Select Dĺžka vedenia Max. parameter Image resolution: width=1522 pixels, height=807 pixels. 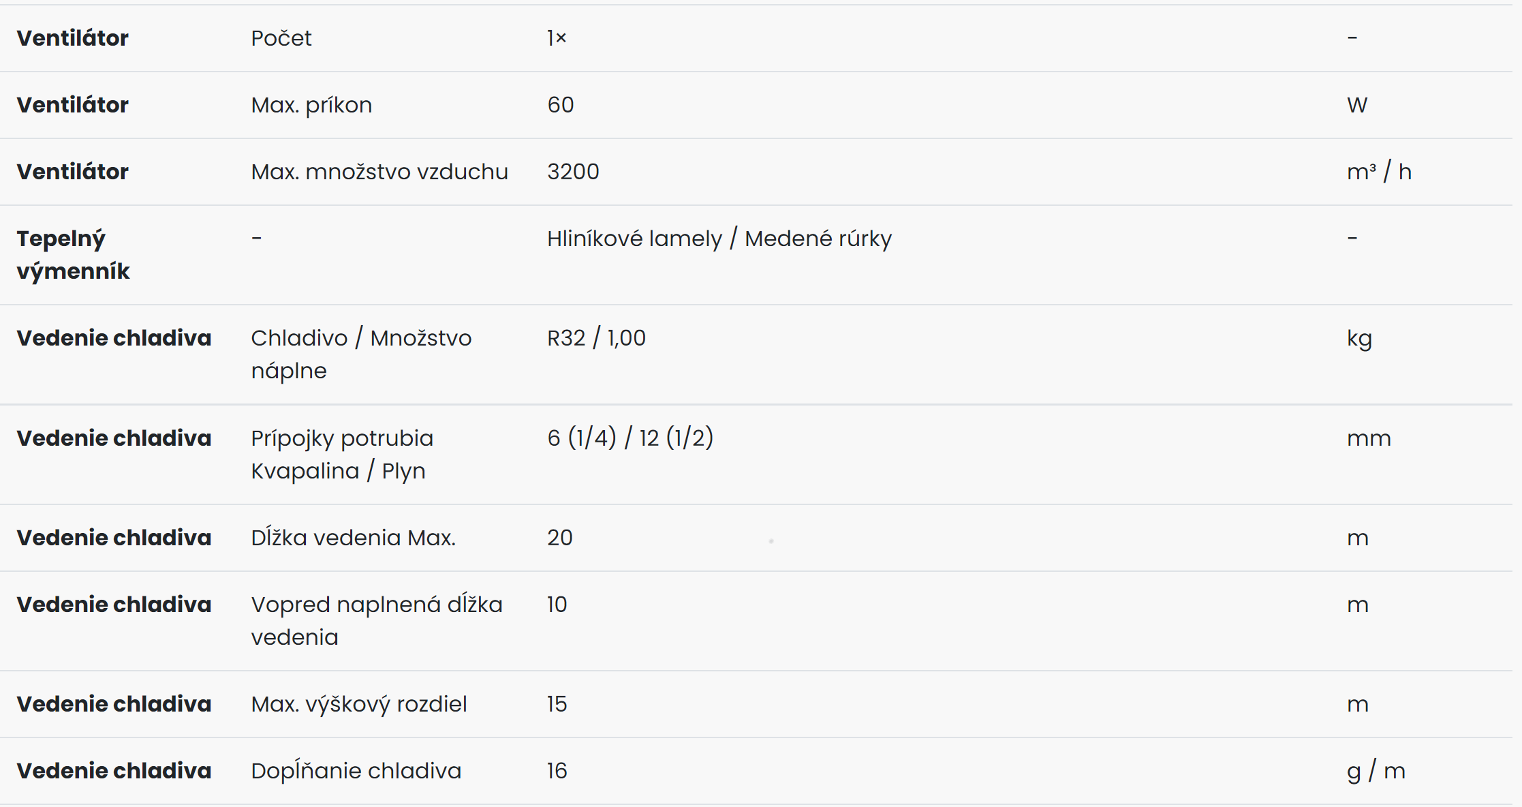[353, 538]
